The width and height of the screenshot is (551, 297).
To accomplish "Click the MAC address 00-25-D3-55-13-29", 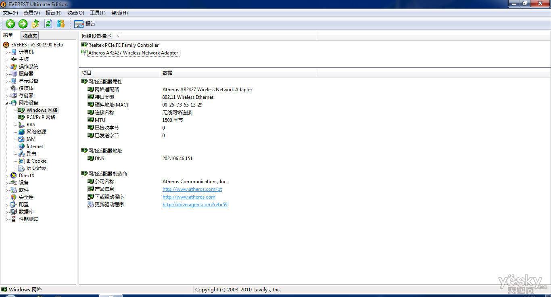I will coord(182,105).
